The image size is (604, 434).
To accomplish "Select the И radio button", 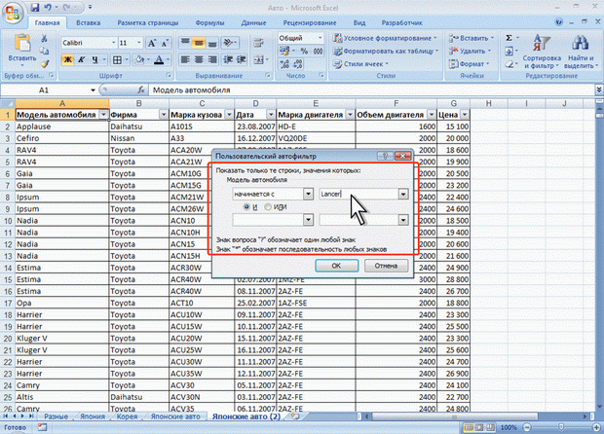I will [x=246, y=207].
